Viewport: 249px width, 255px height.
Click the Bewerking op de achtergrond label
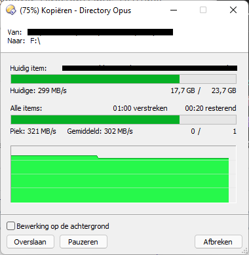tap(63, 226)
